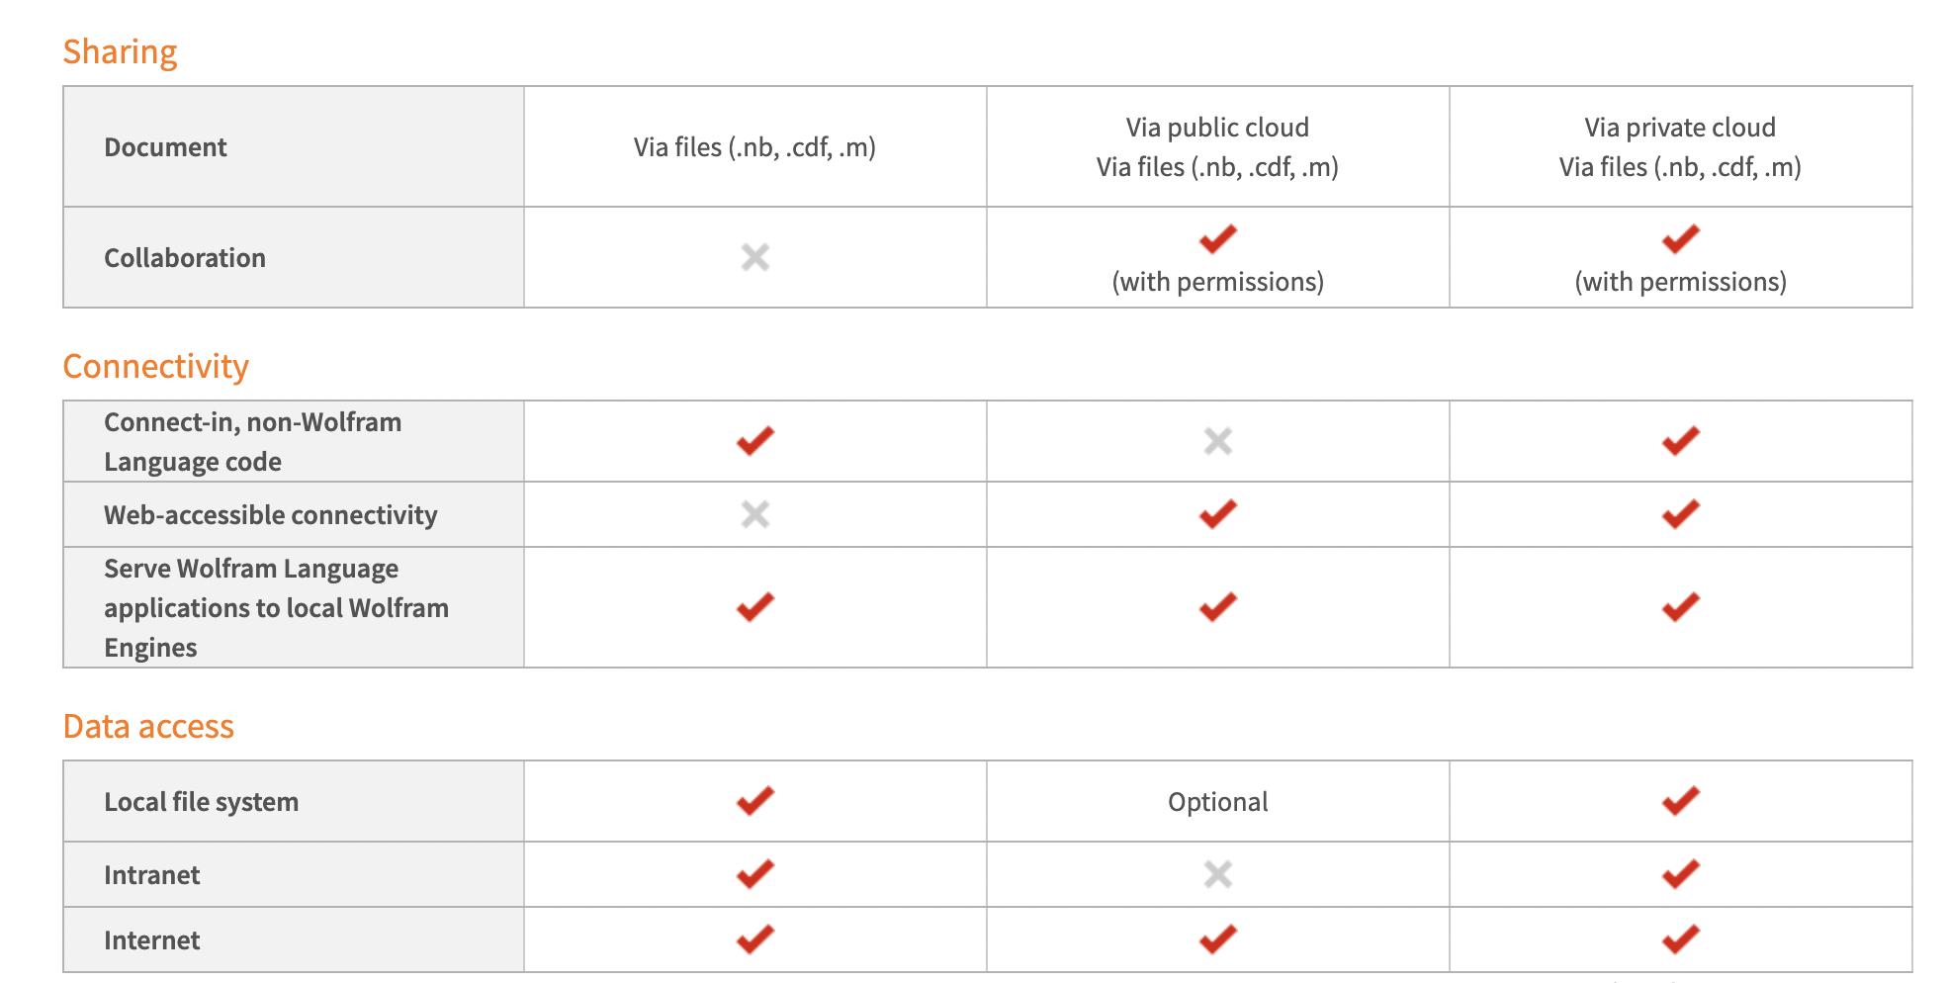
Task: Click the first checkmark in Serve Wolfram Language row
Action: pyautogui.click(x=754, y=606)
